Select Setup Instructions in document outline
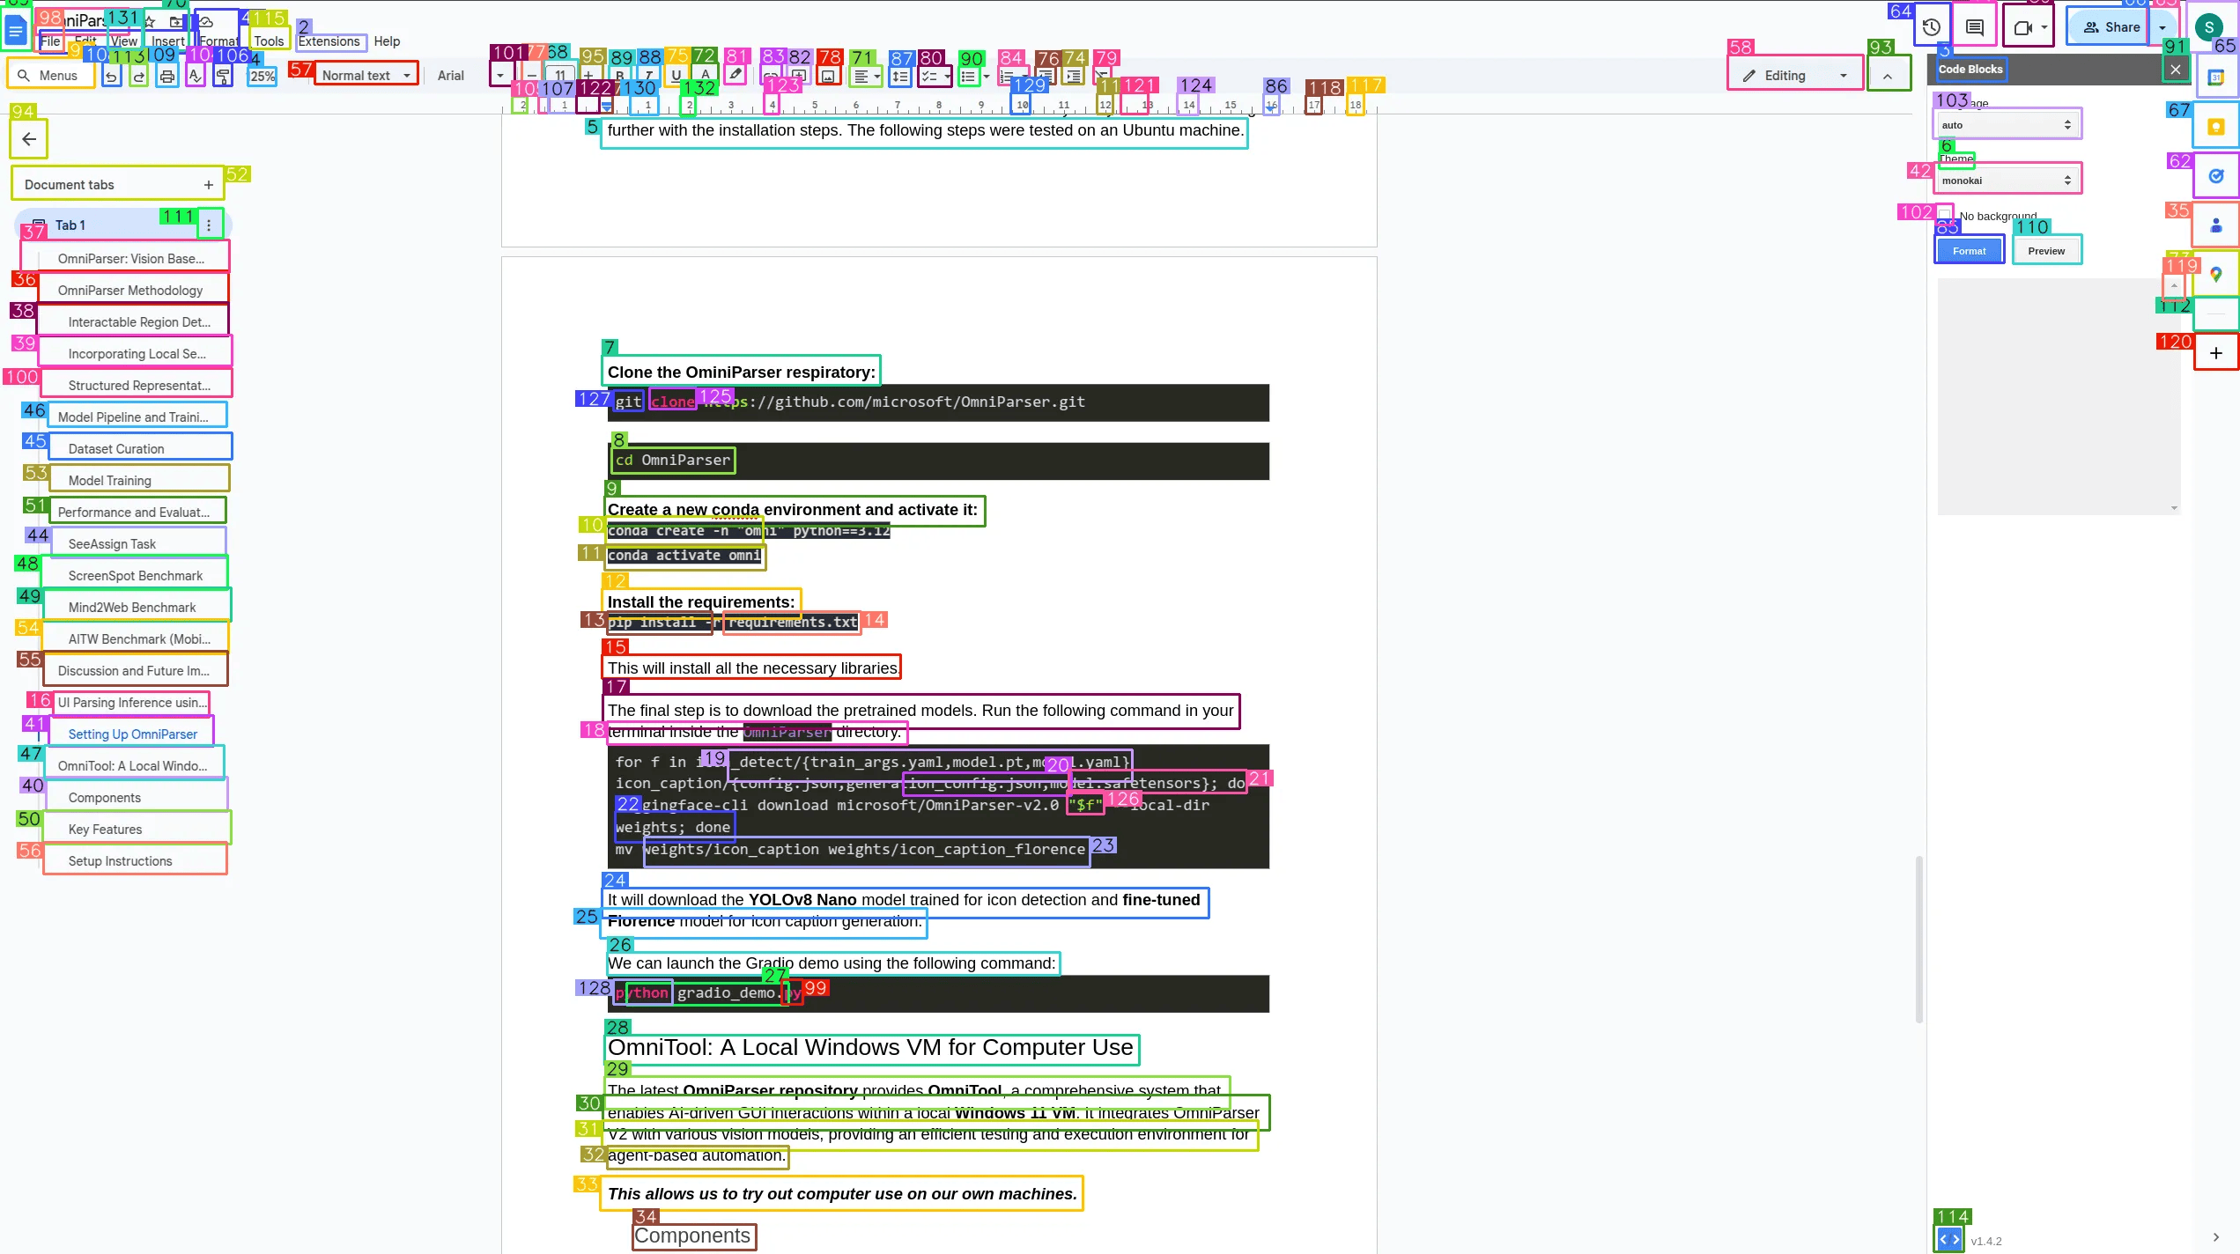 [x=121, y=861]
